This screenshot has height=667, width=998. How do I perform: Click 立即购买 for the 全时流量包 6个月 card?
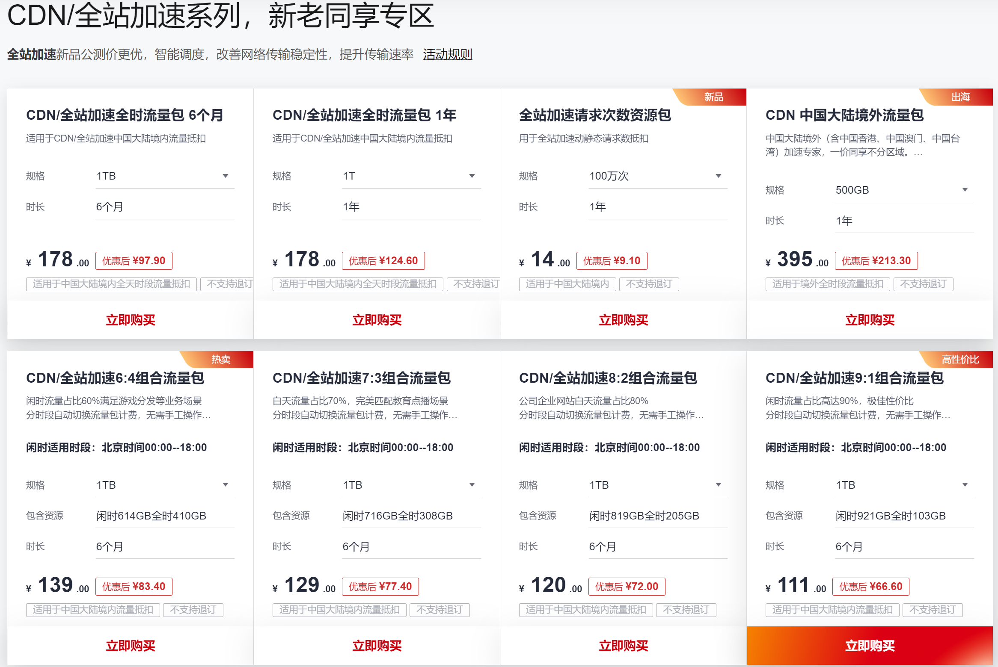[131, 320]
